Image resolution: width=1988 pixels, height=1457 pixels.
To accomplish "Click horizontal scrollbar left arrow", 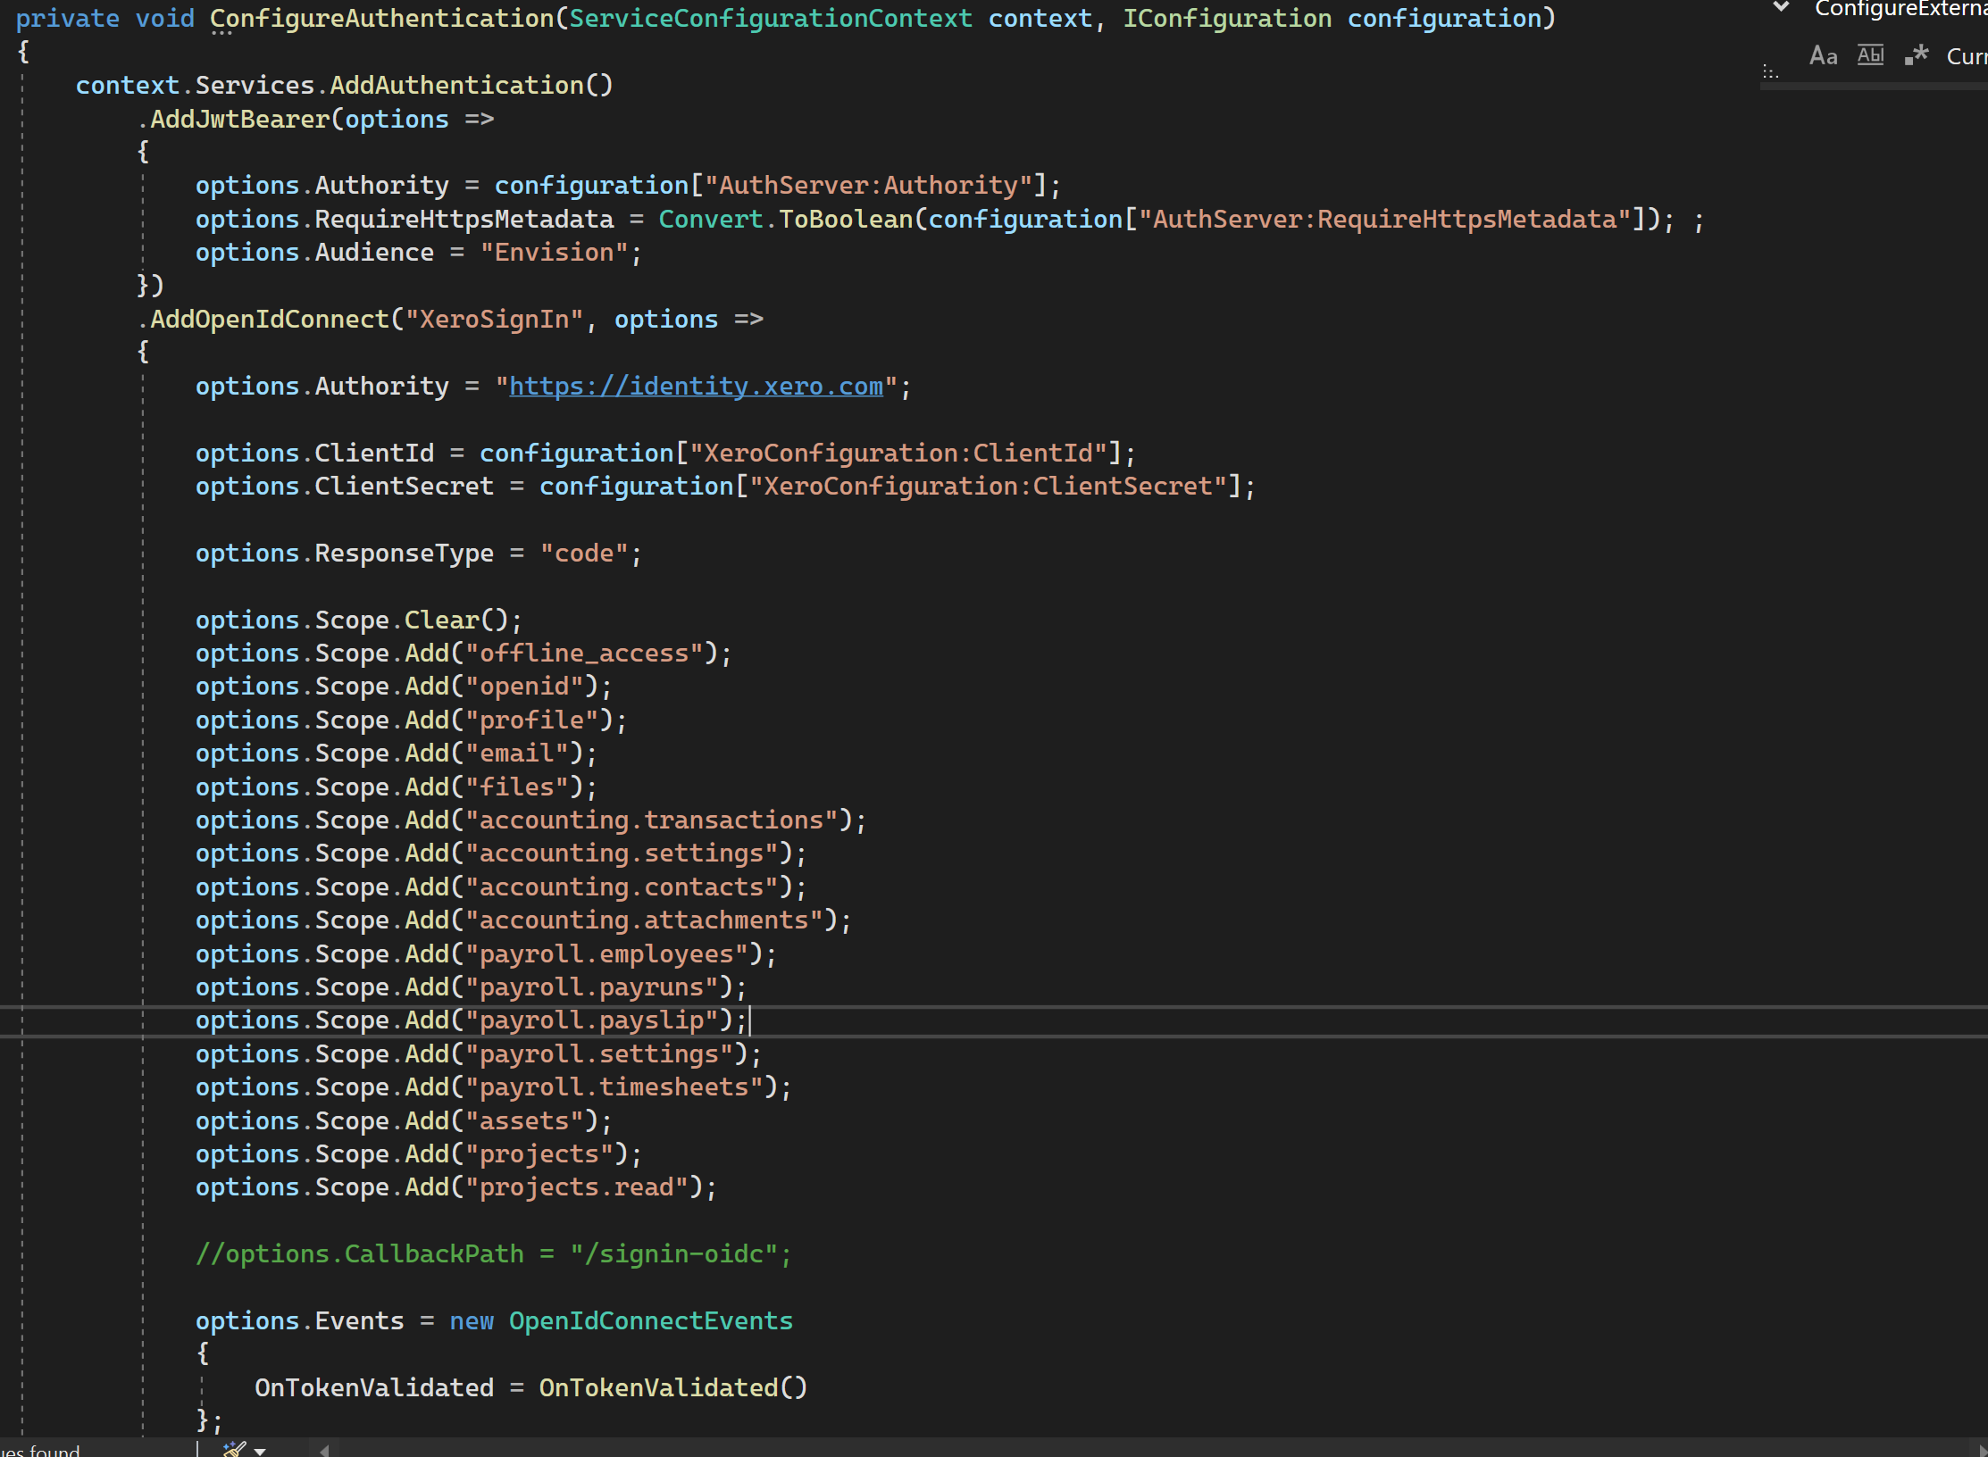I will 324,1450.
